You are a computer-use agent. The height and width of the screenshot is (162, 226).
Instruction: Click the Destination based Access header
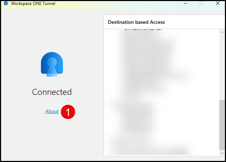tap(136, 22)
